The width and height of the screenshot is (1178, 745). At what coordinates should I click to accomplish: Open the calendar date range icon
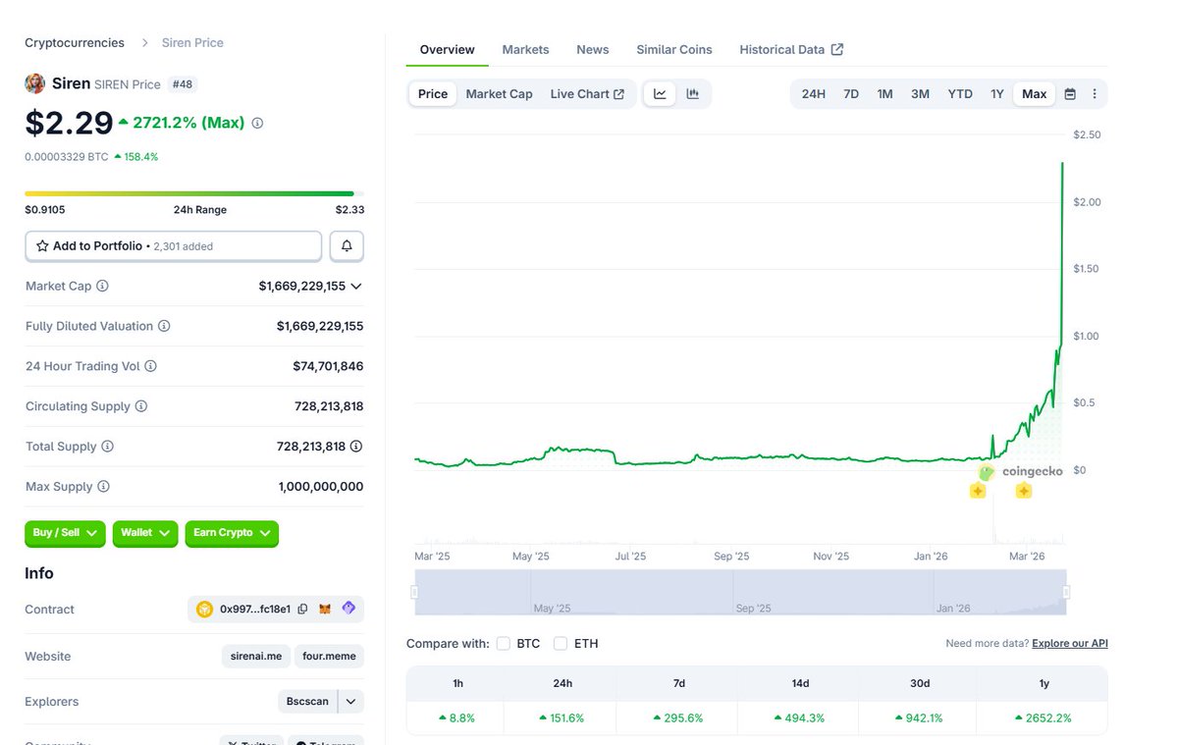(1069, 93)
